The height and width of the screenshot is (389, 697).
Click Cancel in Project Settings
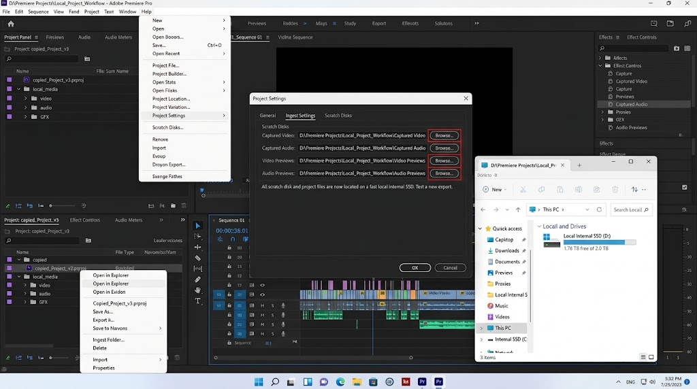[450, 268]
